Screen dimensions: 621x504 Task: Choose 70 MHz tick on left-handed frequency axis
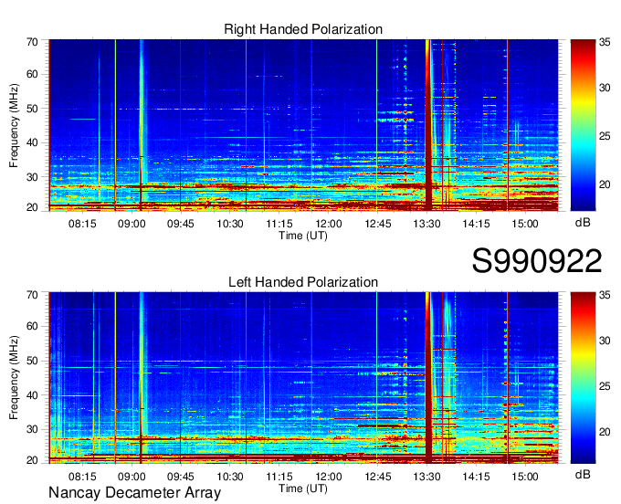32,295
